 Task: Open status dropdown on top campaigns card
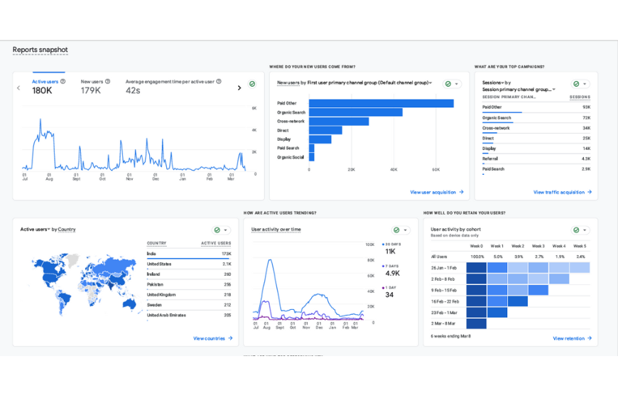tap(585, 84)
